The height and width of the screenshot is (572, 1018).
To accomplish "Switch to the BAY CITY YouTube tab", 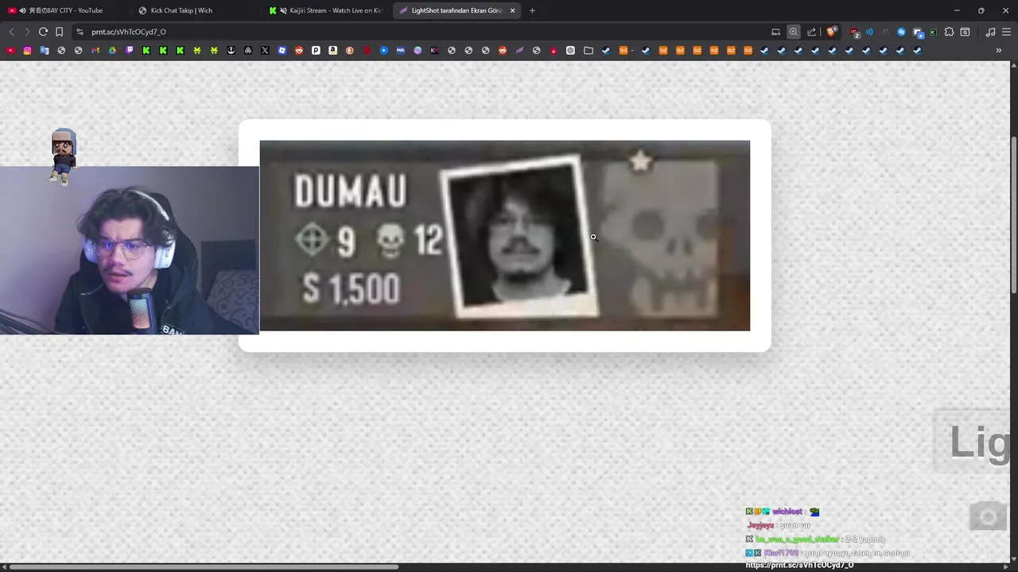I will 64,10.
